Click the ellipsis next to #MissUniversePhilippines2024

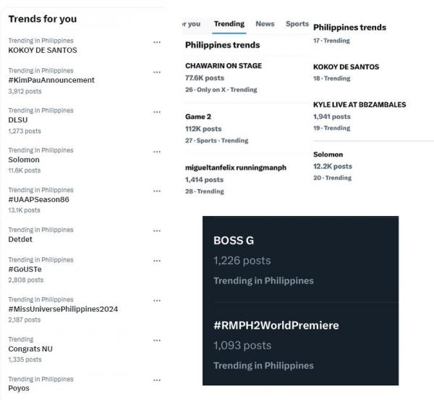coord(157,300)
